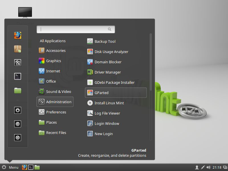This screenshot has height=171, width=228.
Task: Click the Graphics category label
Action: click(x=54, y=61)
